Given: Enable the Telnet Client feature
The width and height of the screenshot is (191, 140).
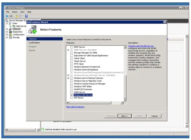Looking at the screenshot, I should [71, 58].
